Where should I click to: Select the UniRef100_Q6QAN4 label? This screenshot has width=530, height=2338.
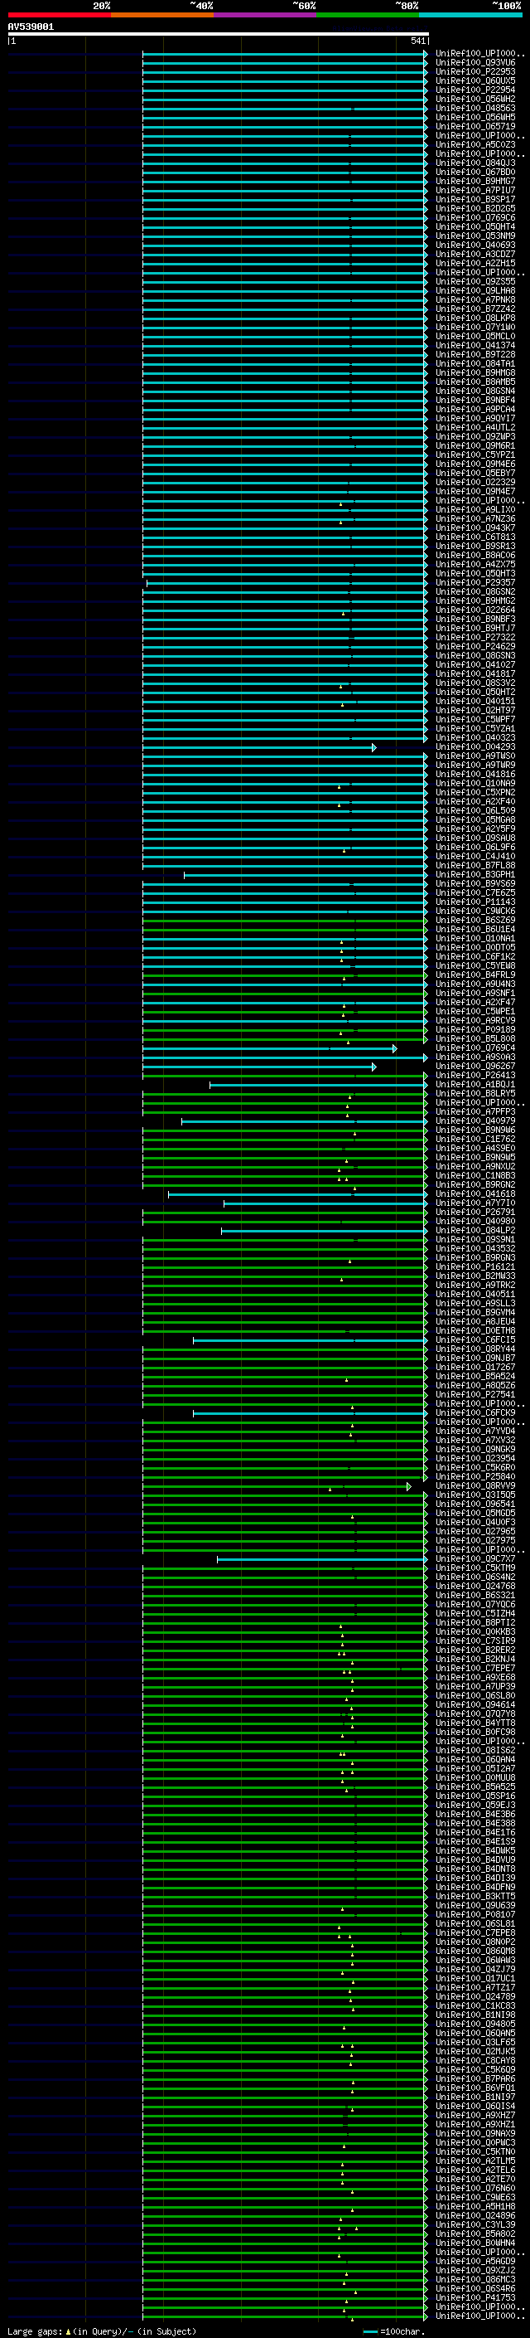(x=475, y=1761)
